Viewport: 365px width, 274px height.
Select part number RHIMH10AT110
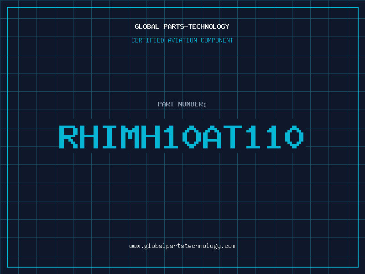pos(182,137)
